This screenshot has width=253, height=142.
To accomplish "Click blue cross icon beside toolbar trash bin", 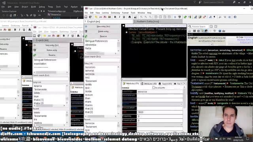I will 175,17.
